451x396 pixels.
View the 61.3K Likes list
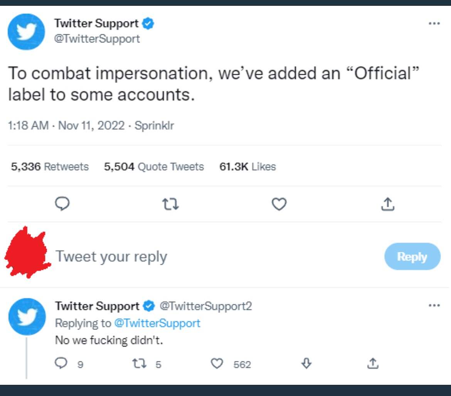coord(247,167)
